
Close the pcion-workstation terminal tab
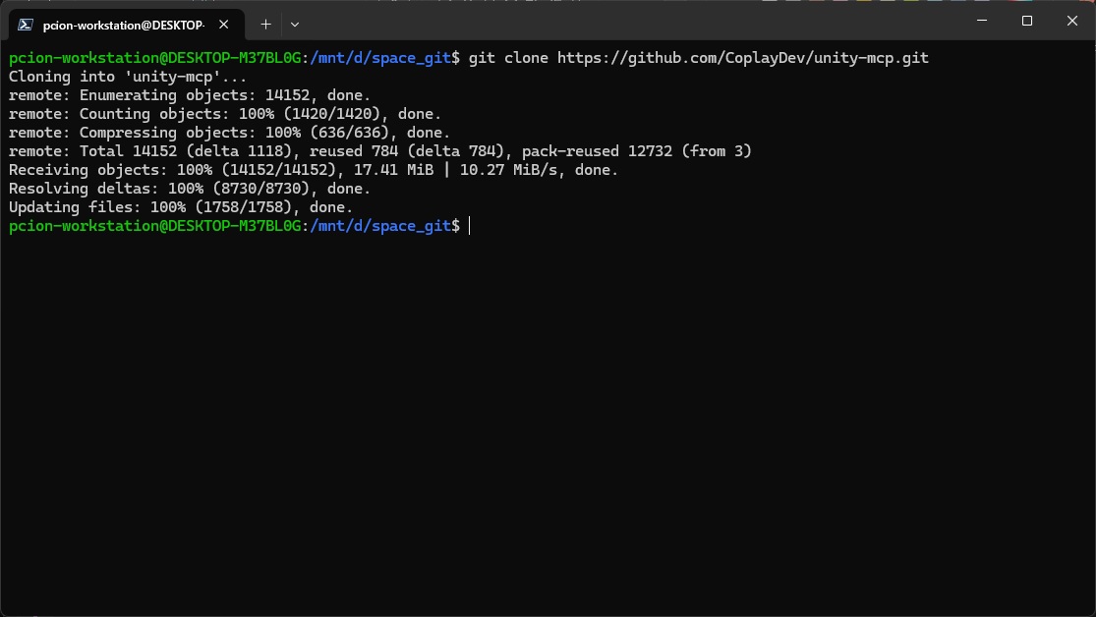coord(226,25)
